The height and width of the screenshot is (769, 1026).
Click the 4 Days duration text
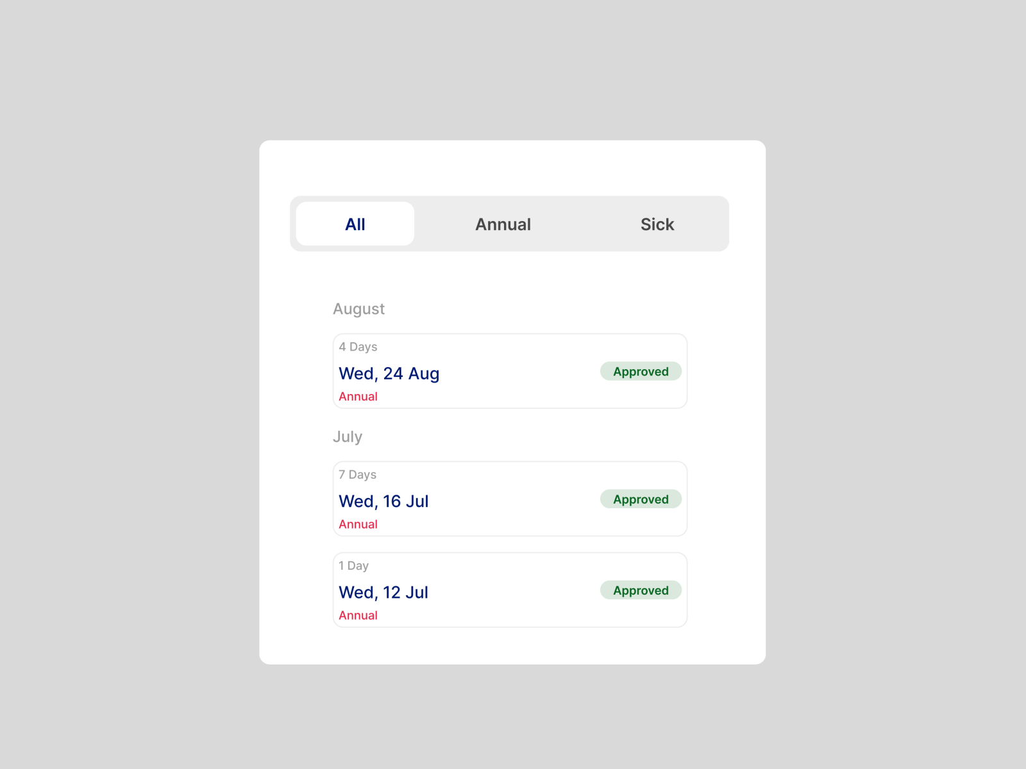pyautogui.click(x=358, y=347)
